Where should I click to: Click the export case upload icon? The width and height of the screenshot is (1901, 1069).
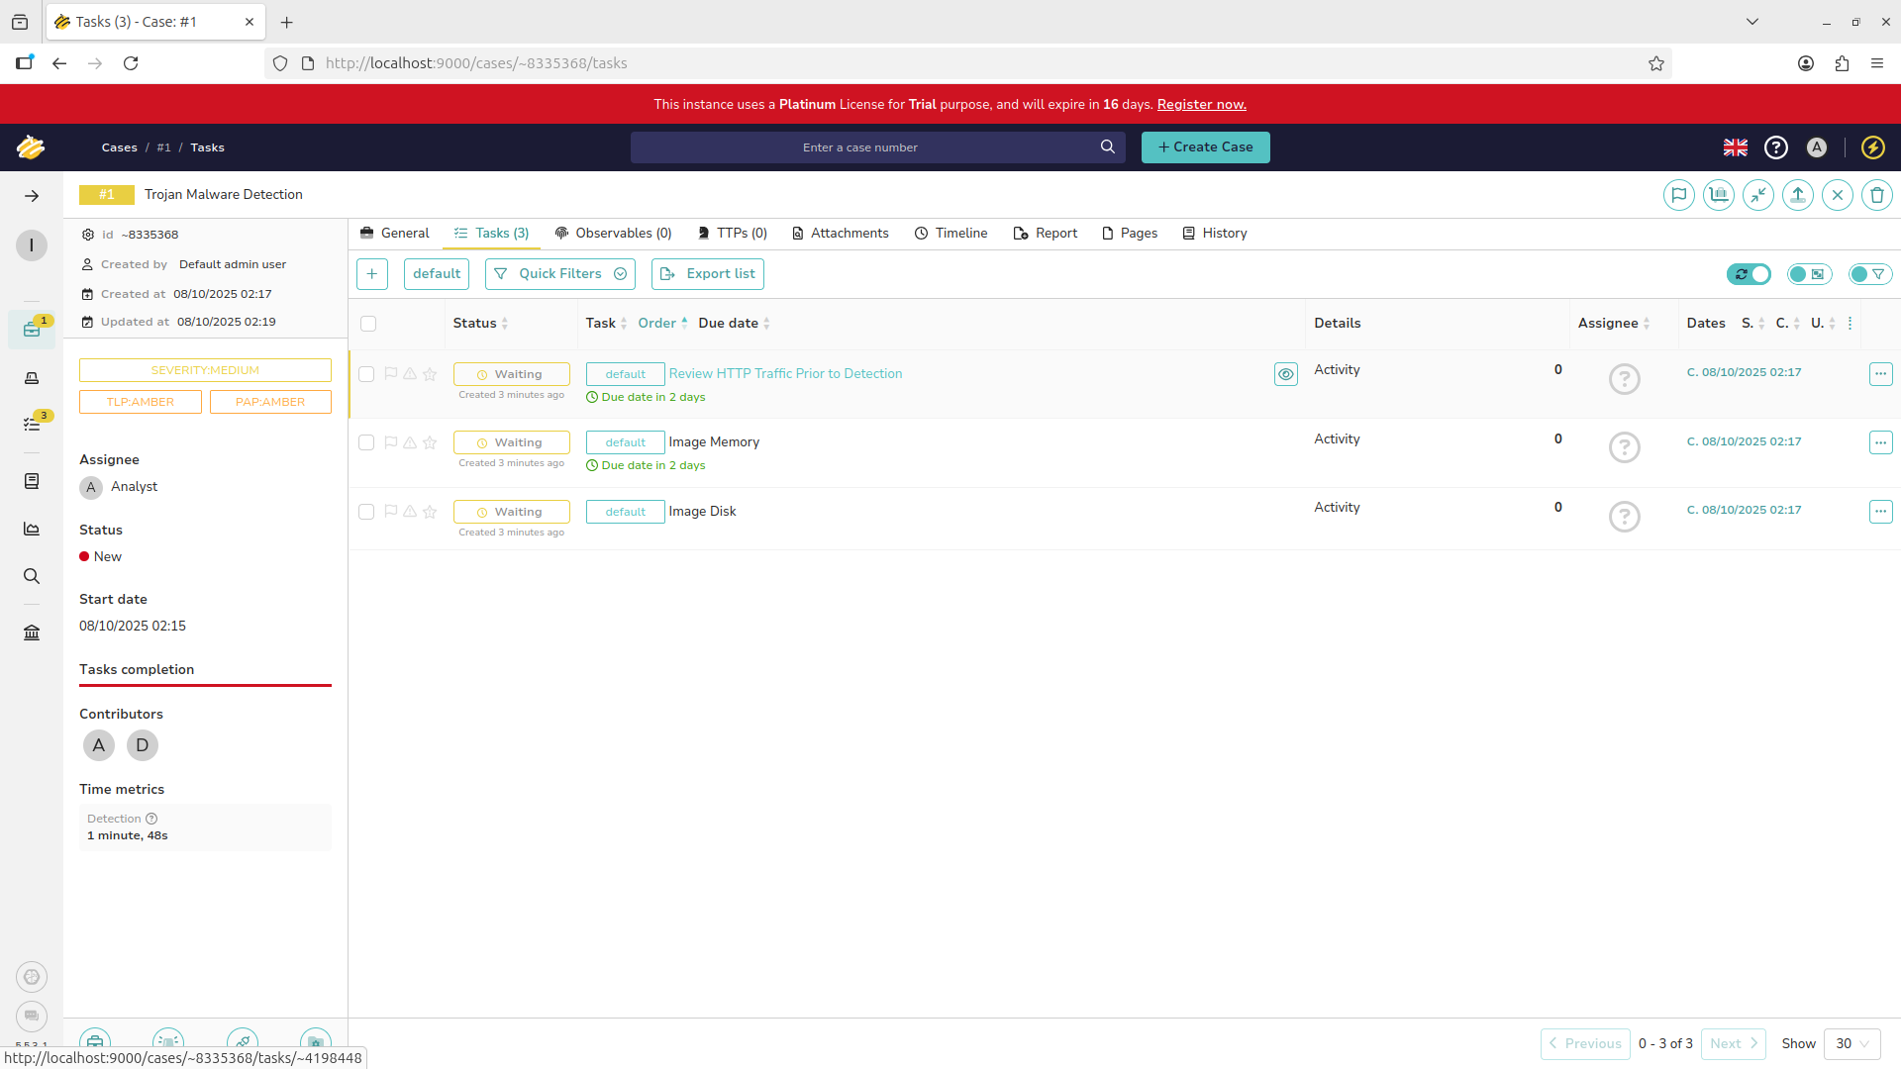click(x=1797, y=195)
